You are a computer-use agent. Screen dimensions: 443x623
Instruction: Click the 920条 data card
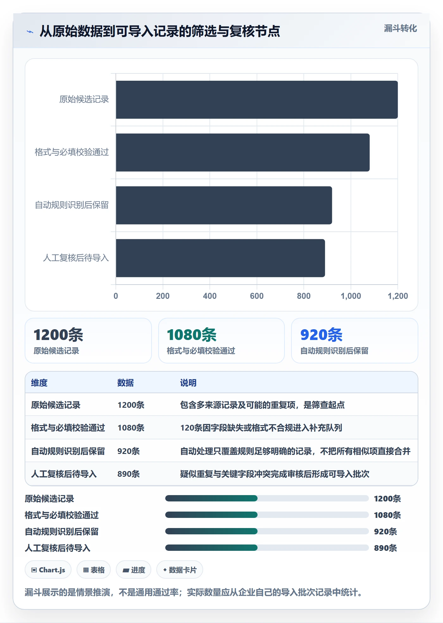coord(355,341)
